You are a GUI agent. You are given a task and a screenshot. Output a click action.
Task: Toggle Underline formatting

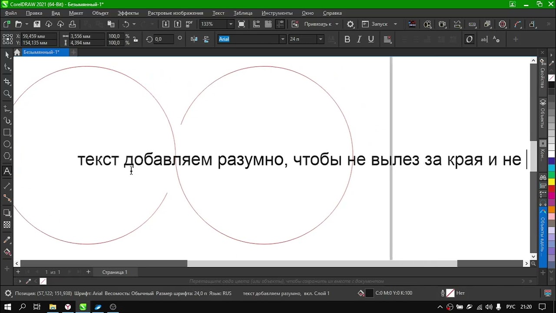[371, 39]
